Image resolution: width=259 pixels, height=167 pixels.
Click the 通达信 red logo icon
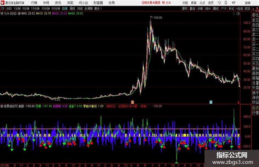click(2, 3)
